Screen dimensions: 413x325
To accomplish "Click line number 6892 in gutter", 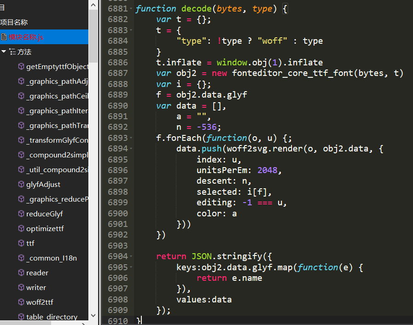I will [118, 127].
